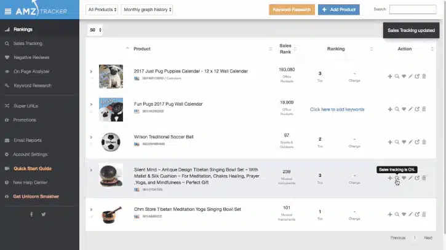
Task: Add keyword for Pug Puppies Calendar (plus icon)
Action: pyautogui.click(x=390, y=76)
